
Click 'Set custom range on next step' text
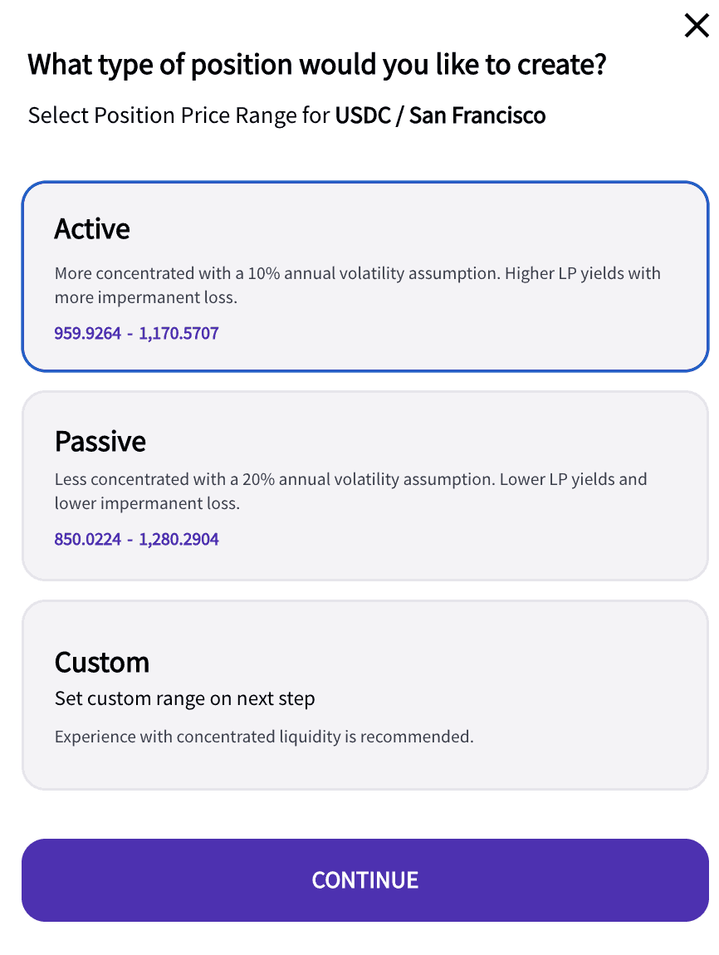tap(184, 698)
